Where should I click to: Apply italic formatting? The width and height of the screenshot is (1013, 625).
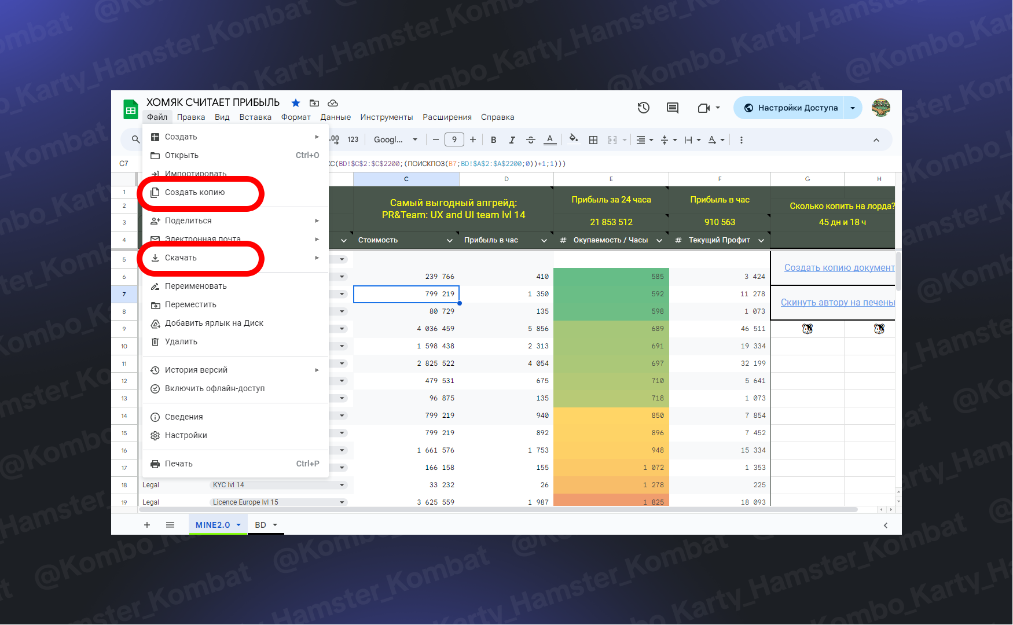coord(512,139)
